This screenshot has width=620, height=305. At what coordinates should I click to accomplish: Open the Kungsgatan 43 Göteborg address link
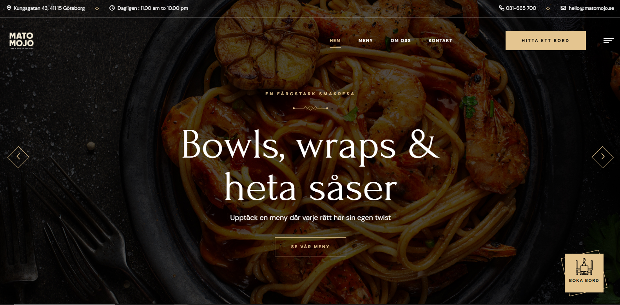tap(49, 8)
